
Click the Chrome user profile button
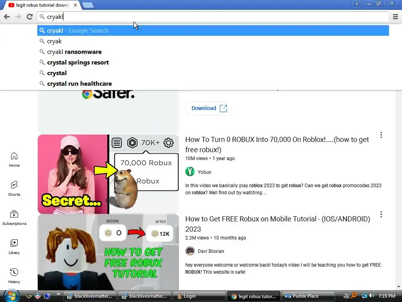coord(356,3)
